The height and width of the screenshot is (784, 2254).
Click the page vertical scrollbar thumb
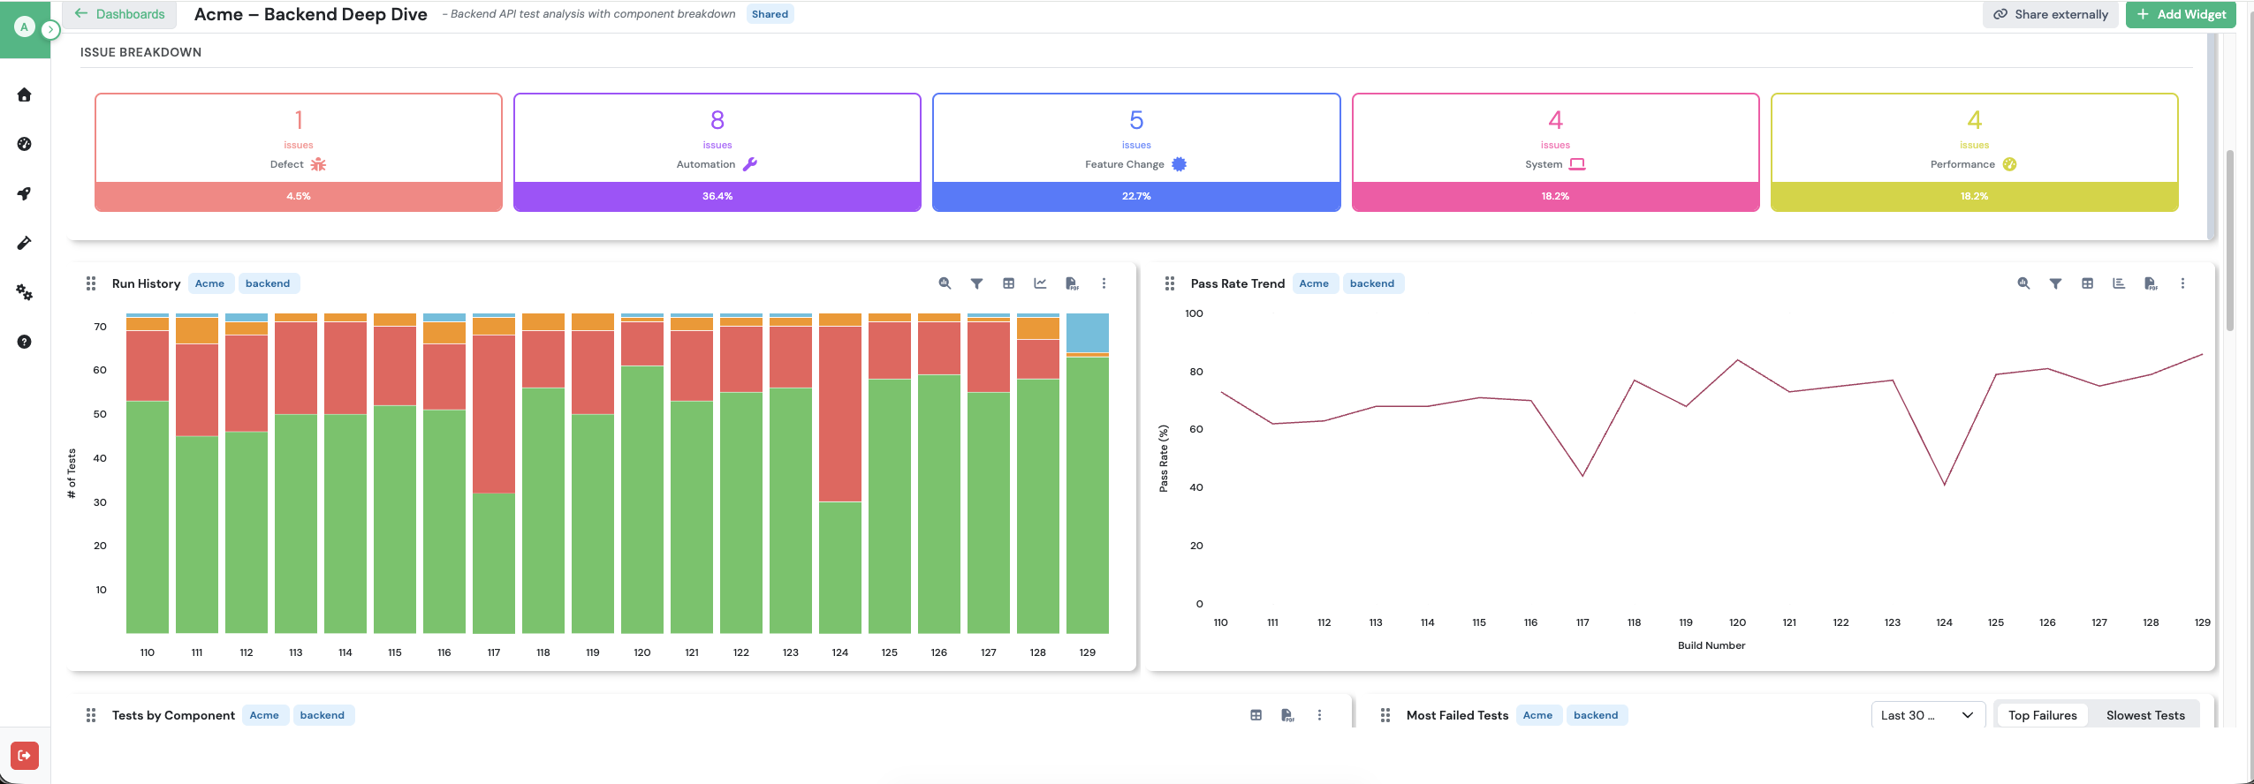coord(2230,240)
